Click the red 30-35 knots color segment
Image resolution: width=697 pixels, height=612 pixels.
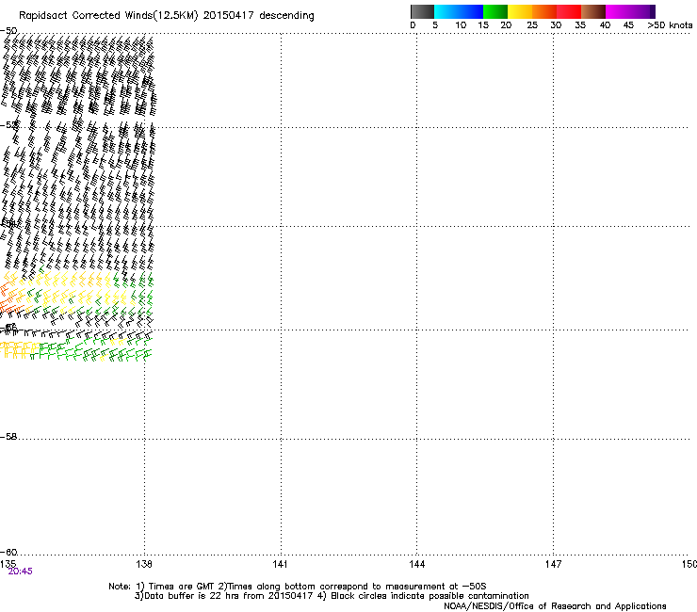pyautogui.click(x=569, y=11)
